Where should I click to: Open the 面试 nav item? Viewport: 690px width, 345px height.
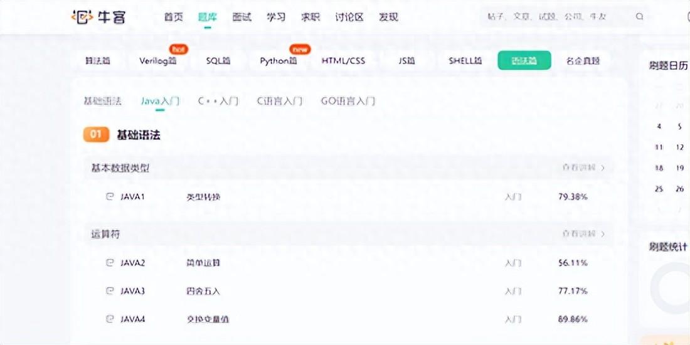pyautogui.click(x=242, y=17)
